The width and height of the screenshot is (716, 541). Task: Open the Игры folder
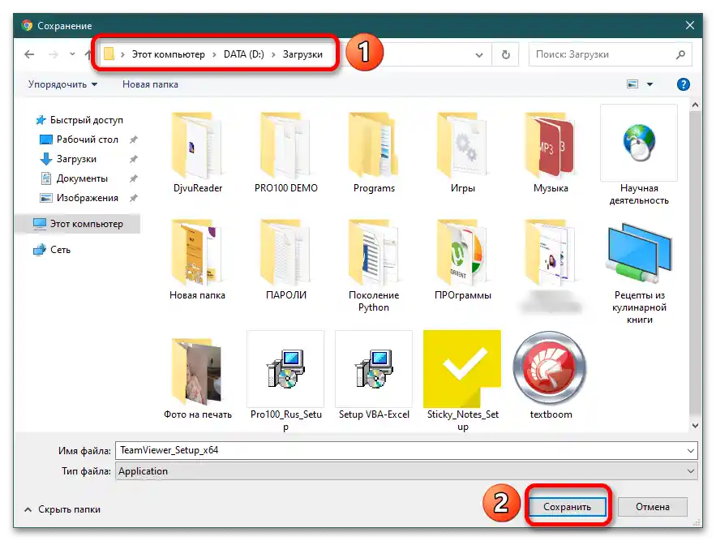tap(462, 152)
